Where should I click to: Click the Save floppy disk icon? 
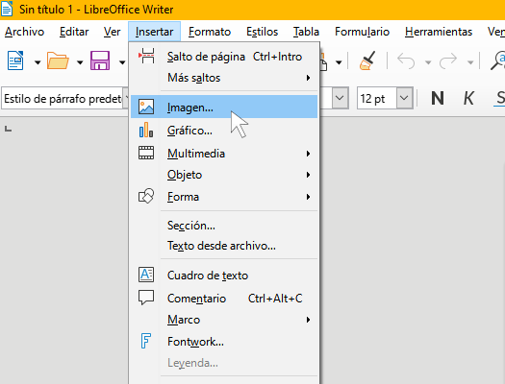[100, 60]
